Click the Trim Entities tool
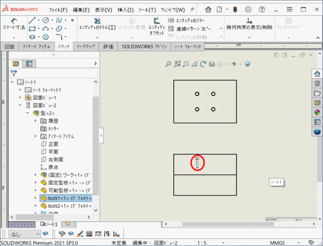Image resolution: width=323 pixels, height=246 pixels. pos(97,24)
